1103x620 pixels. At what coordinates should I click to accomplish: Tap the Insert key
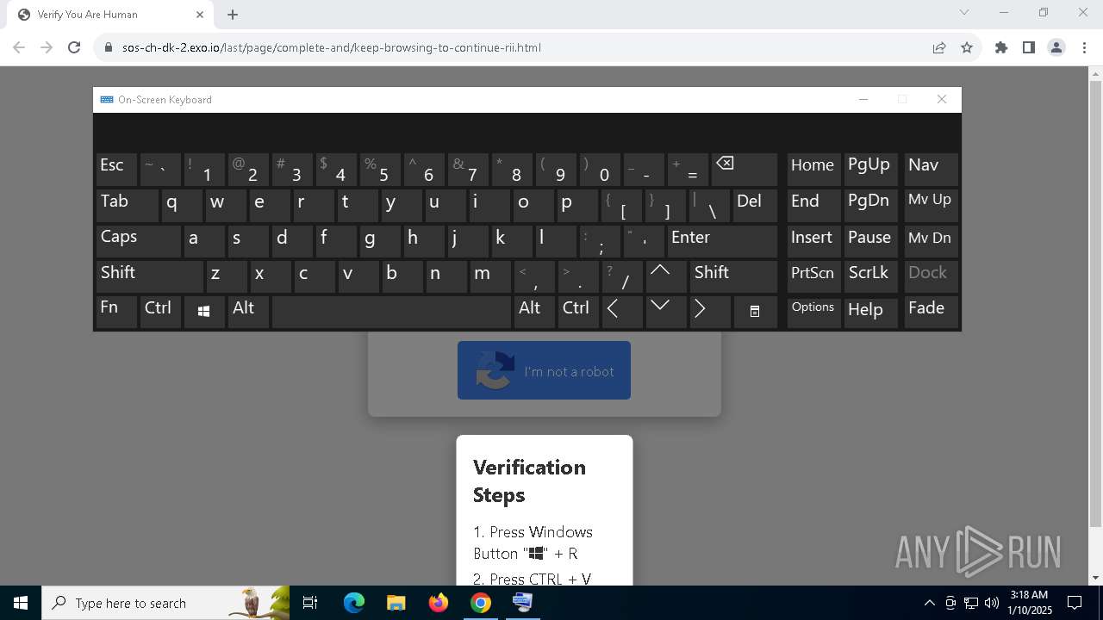813,240
